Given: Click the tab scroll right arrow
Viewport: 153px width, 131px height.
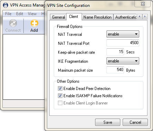Looking at the screenshot, I should pos(145,17).
